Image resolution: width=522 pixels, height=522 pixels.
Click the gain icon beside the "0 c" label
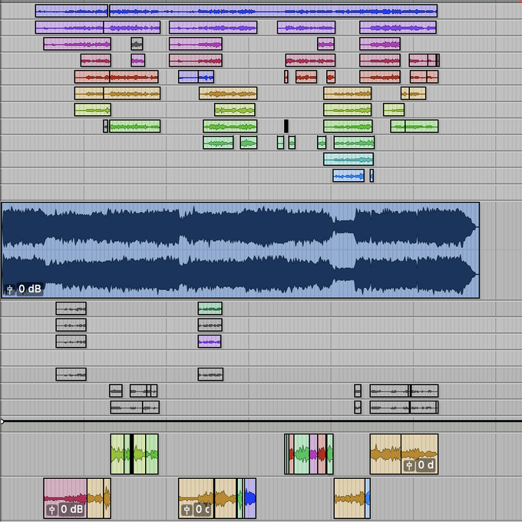point(187,510)
